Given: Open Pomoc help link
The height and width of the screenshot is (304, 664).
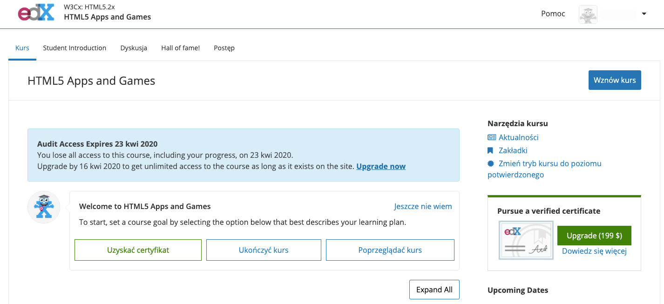Looking at the screenshot, I should point(553,14).
